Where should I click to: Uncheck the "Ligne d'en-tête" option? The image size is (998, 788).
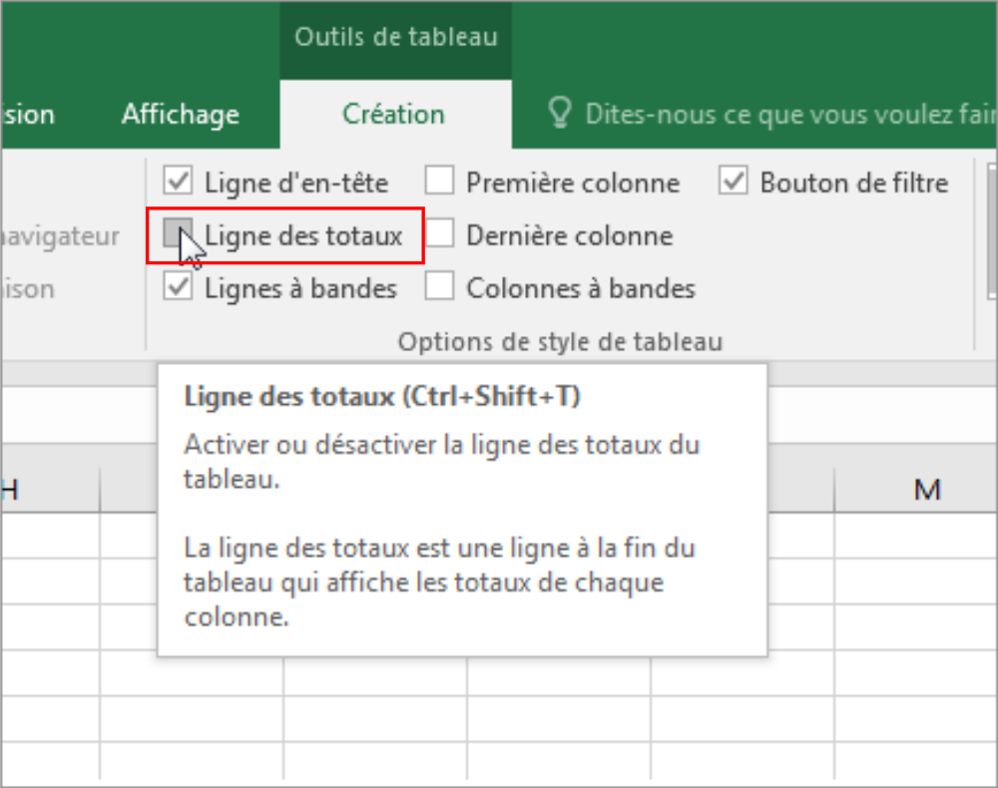[x=180, y=182]
